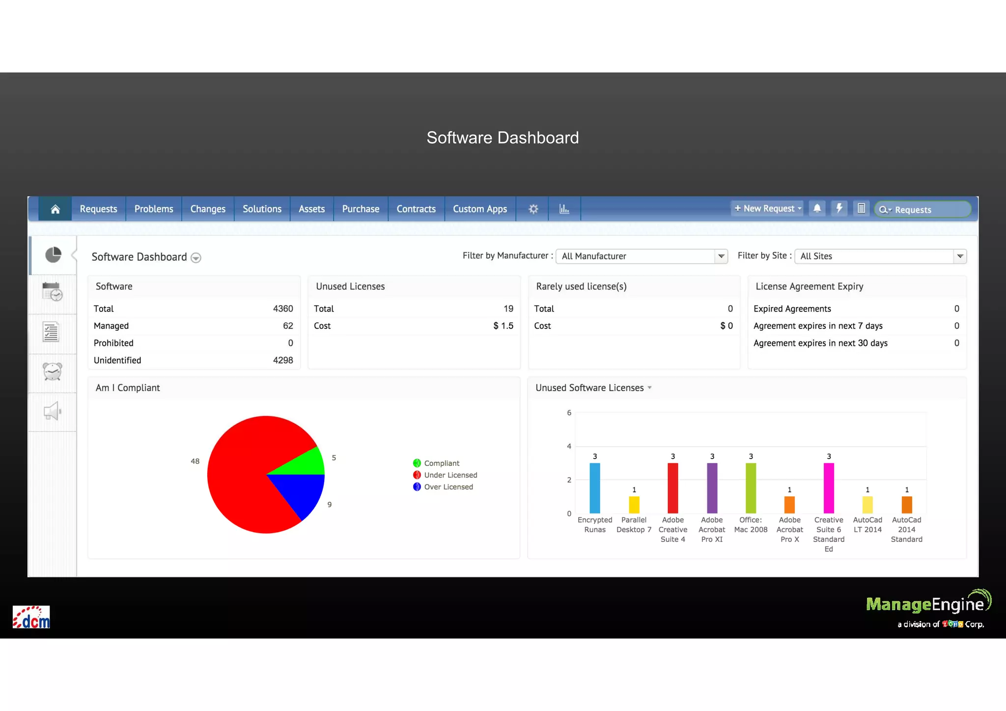The image size is (1006, 711).
Task: Expand the Unused Software Licenses chart dropdown
Action: [x=649, y=388]
